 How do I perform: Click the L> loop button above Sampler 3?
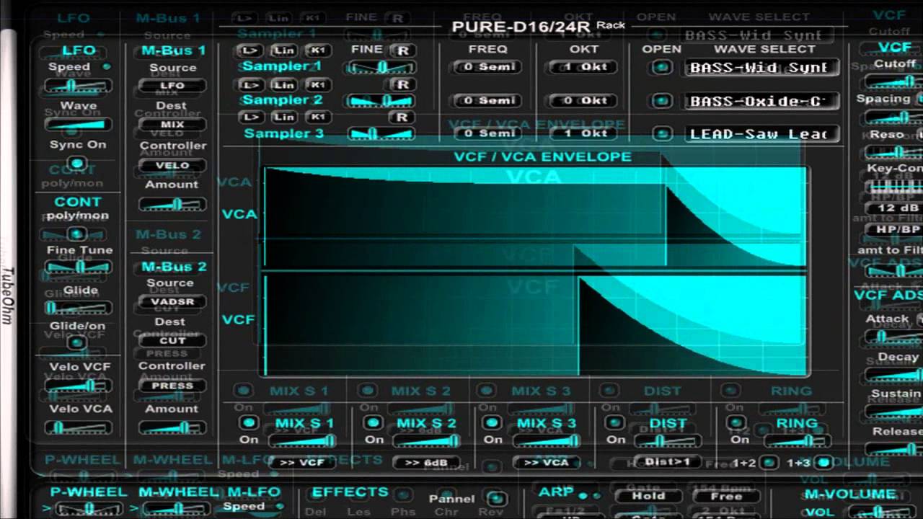[249, 117]
